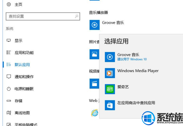The width and height of the screenshot is (183, 126).
Task: Click the search magnifier icon
Action: (77, 16)
